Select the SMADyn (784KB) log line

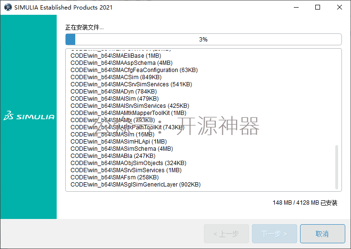click(x=113, y=92)
